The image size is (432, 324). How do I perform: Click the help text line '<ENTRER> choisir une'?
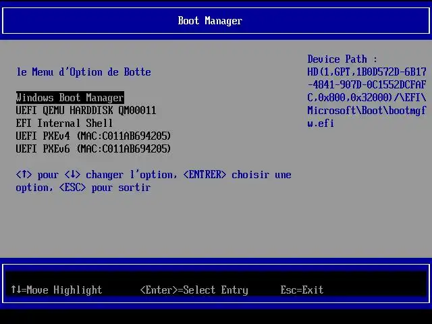pyautogui.click(x=237, y=175)
